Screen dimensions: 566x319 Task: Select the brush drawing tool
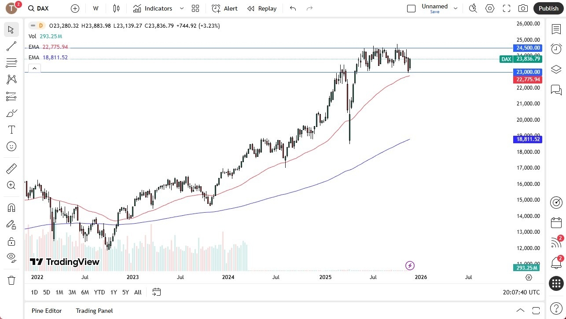(11, 113)
